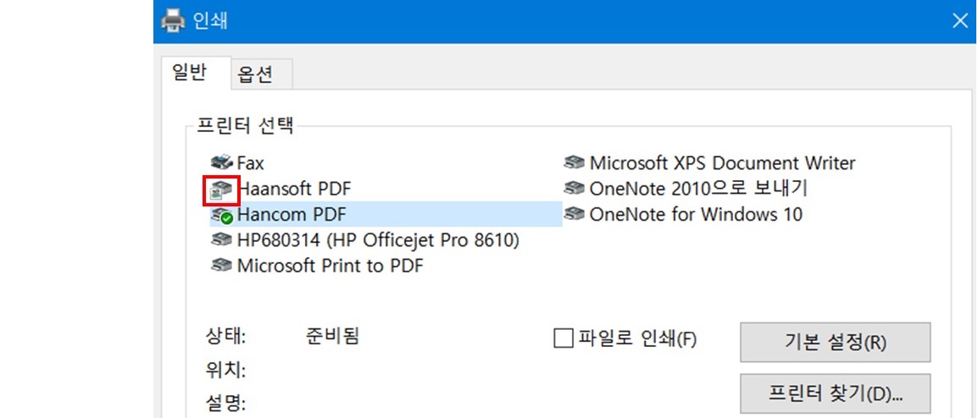Enable the 파일로 인쇄(F) checkbox
The width and height of the screenshot is (978, 418).
[x=564, y=339]
